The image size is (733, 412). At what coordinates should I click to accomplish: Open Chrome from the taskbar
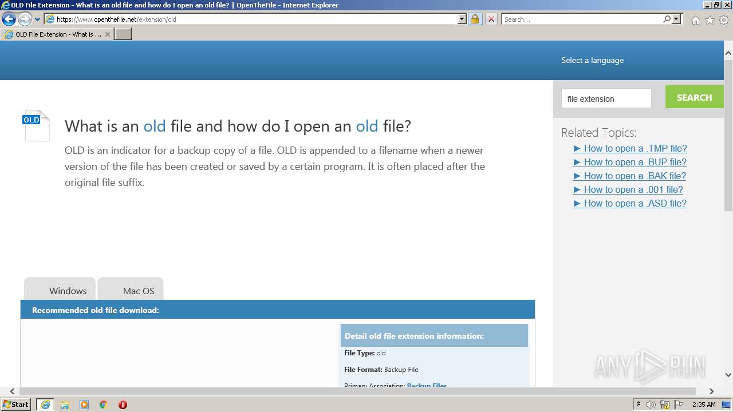click(104, 405)
